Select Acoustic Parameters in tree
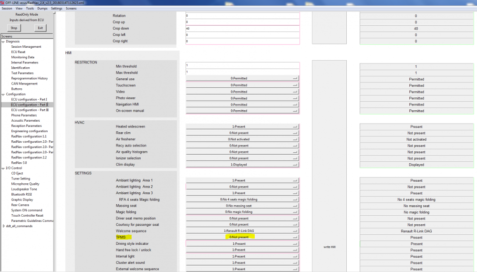 click(x=26, y=121)
